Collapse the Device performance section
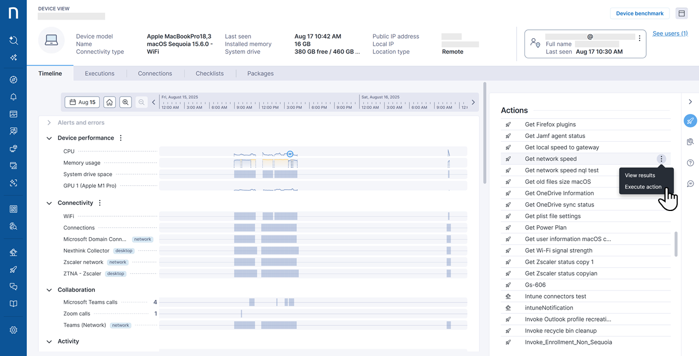Viewport: 699px width, 356px height. click(x=49, y=138)
